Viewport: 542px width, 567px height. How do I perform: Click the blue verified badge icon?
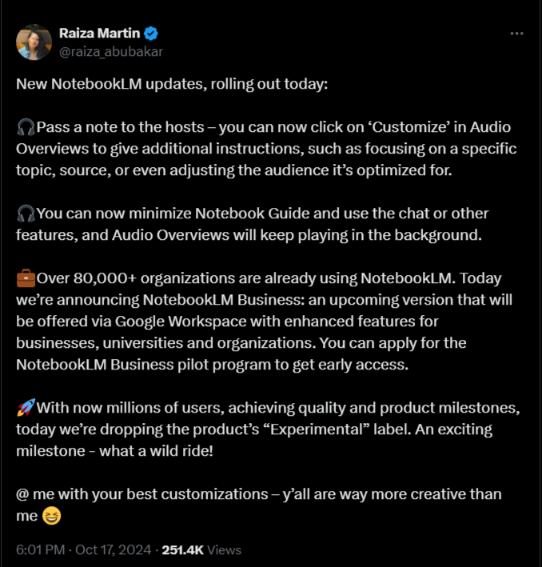click(x=151, y=34)
